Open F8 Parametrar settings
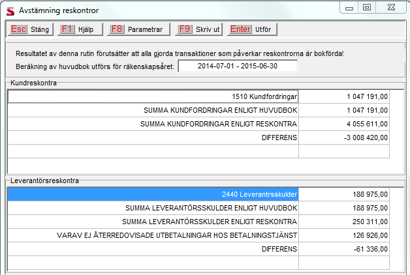 point(138,29)
